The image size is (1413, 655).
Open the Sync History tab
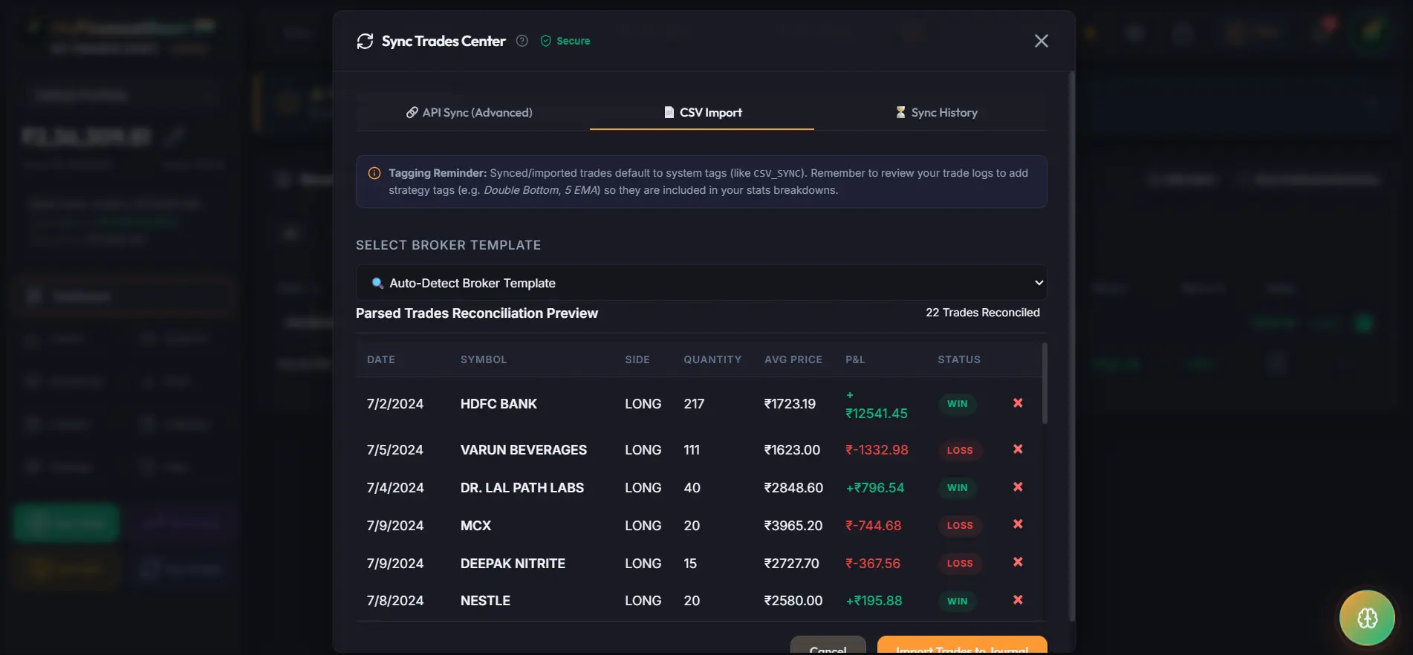click(936, 112)
